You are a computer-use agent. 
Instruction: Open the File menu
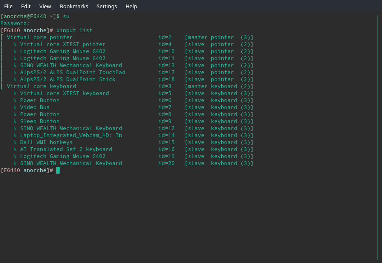point(8,6)
